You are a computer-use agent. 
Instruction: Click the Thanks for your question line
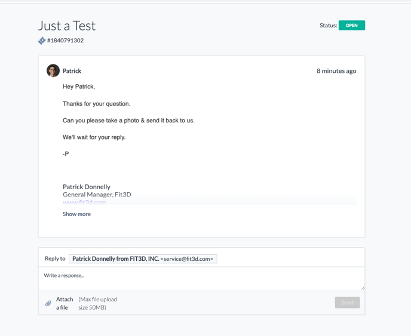pos(96,104)
